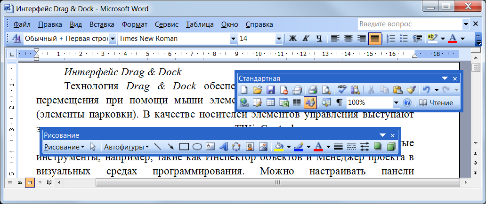Create a new blank document from Standard toolbar

[244, 90]
